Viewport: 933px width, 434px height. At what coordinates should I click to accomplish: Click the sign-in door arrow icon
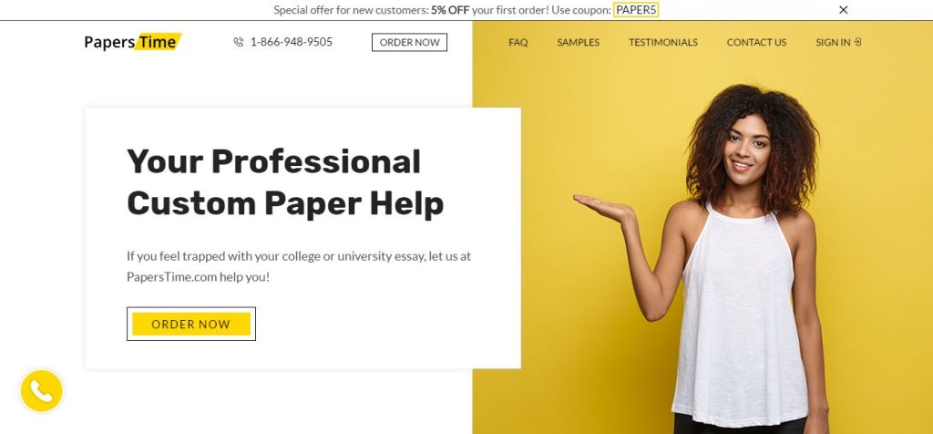[x=857, y=42]
